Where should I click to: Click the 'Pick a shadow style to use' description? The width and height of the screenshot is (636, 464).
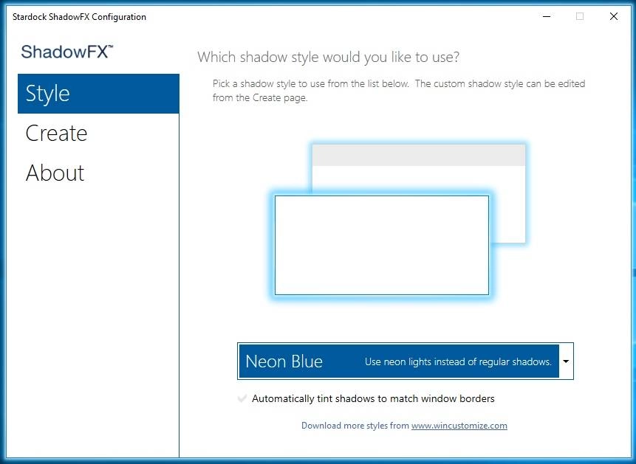(x=399, y=91)
